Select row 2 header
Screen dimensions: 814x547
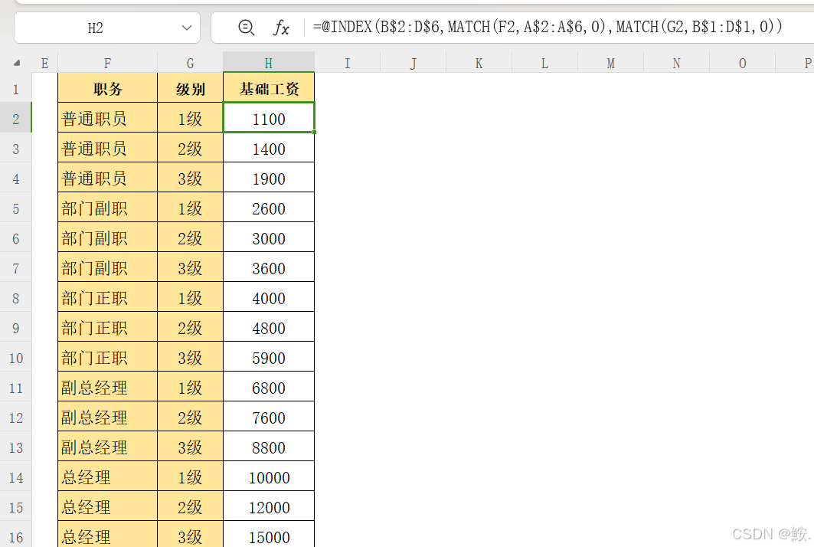coord(15,118)
